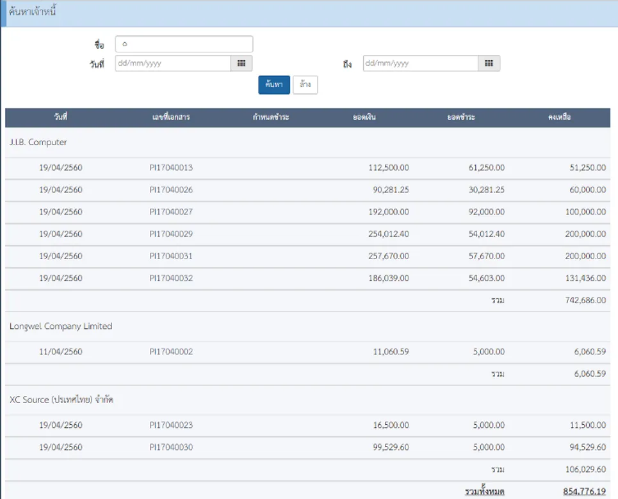Click the ล้าง clear button
This screenshot has width=618, height=499.
click(305, 85)
